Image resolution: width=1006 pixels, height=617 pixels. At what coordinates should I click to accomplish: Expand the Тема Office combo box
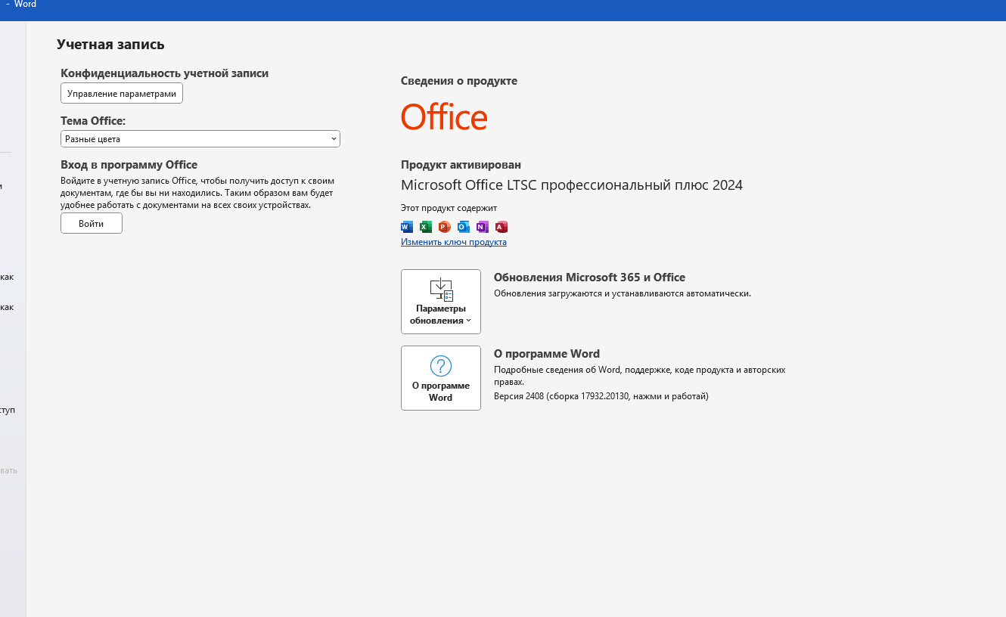pyautogui.click(x=200, y=139)
